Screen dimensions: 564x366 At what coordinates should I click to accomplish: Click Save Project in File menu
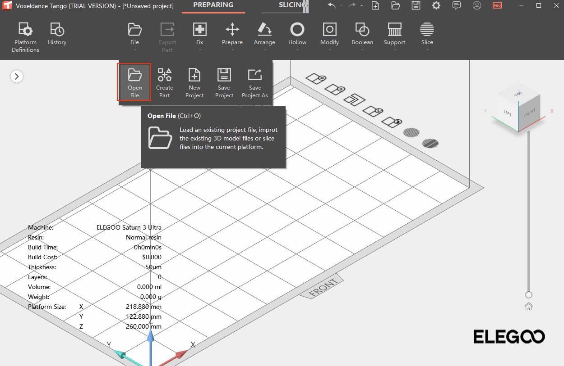click(224, 82)
